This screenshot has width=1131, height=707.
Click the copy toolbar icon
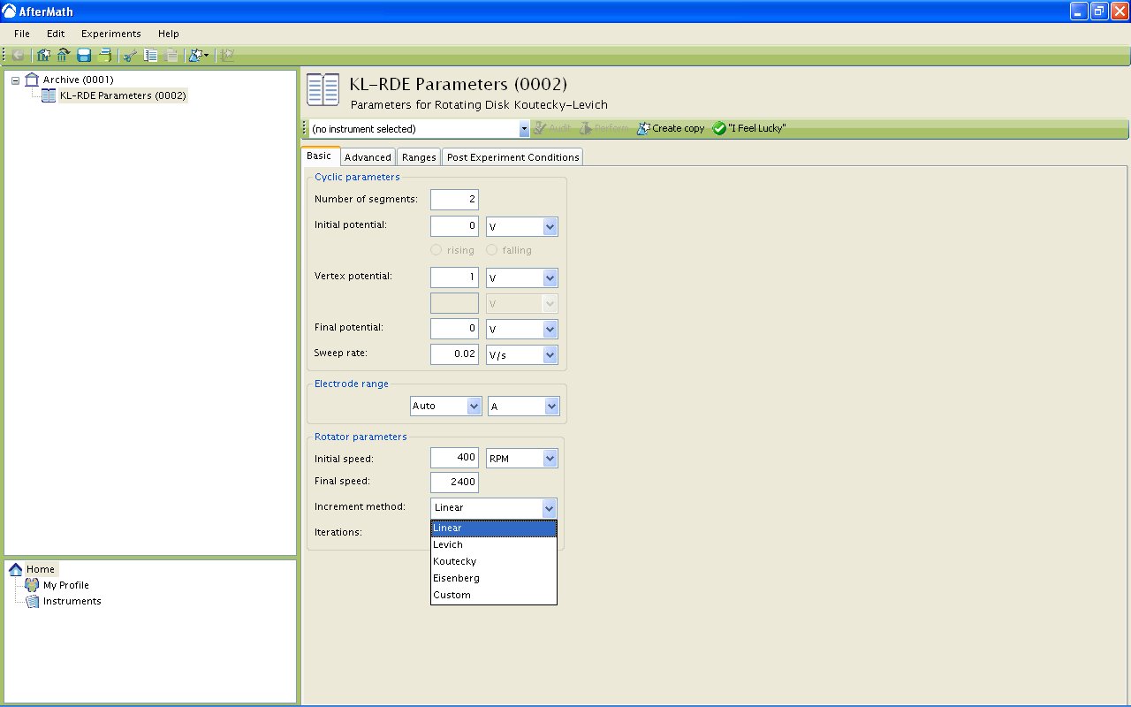151,55
